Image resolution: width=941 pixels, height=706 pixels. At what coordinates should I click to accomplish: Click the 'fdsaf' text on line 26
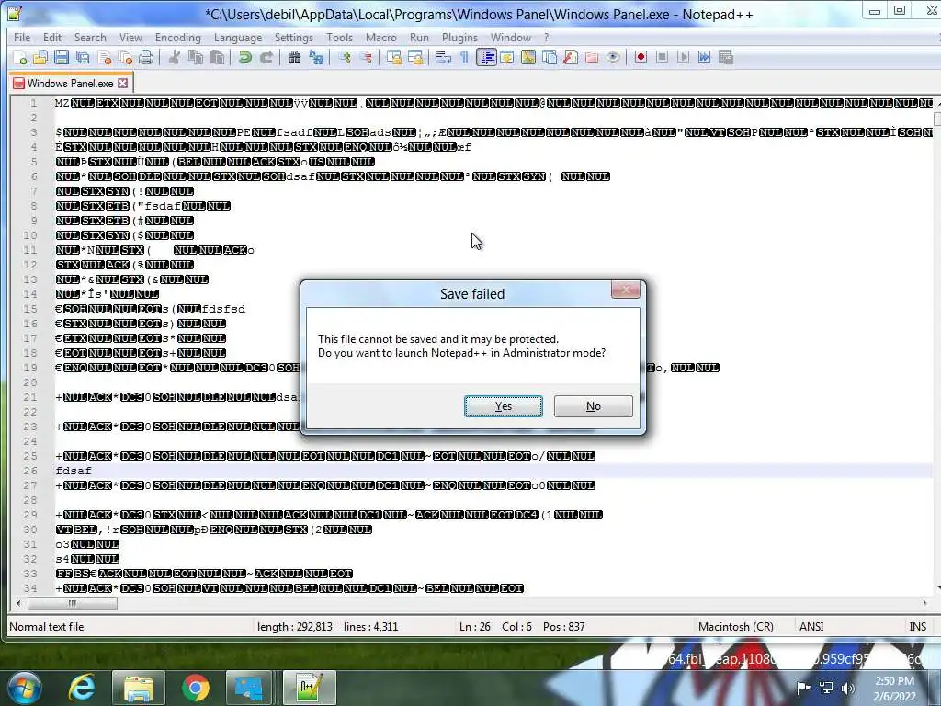point(74,471)
